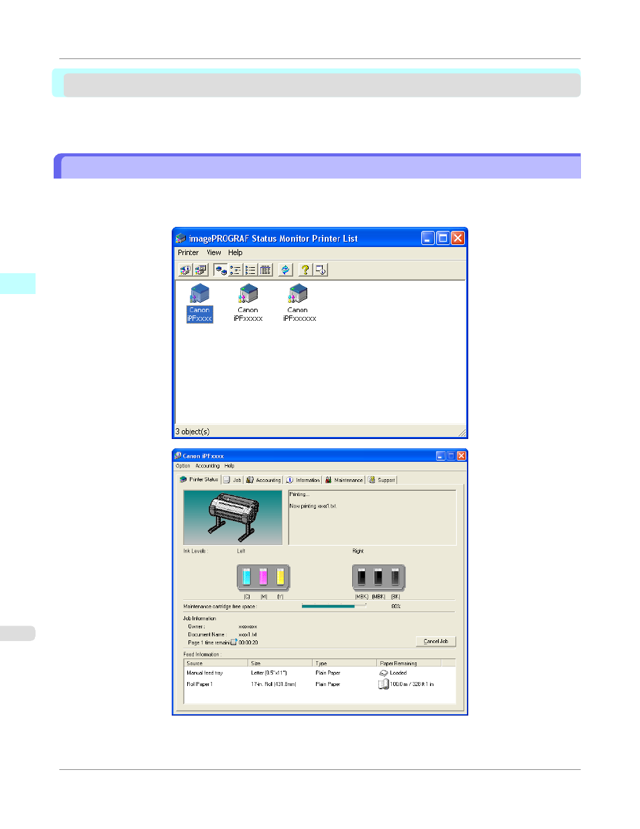Click the Paper Remaining column header
This screenshot has height=829, width=640.
tap(409, 663)
